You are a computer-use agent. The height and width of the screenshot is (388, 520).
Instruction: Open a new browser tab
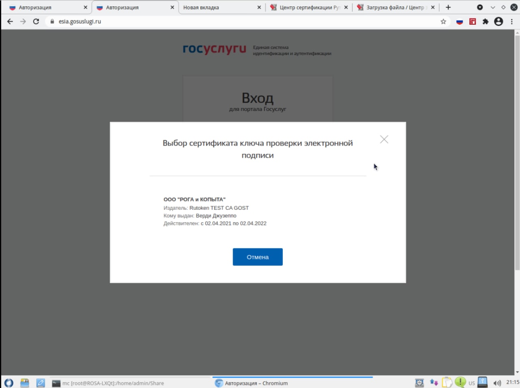(448, 7)
